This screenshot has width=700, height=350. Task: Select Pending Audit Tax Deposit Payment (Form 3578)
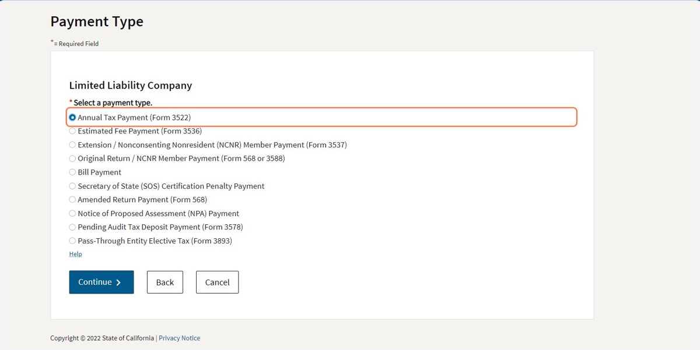[72, 227]
